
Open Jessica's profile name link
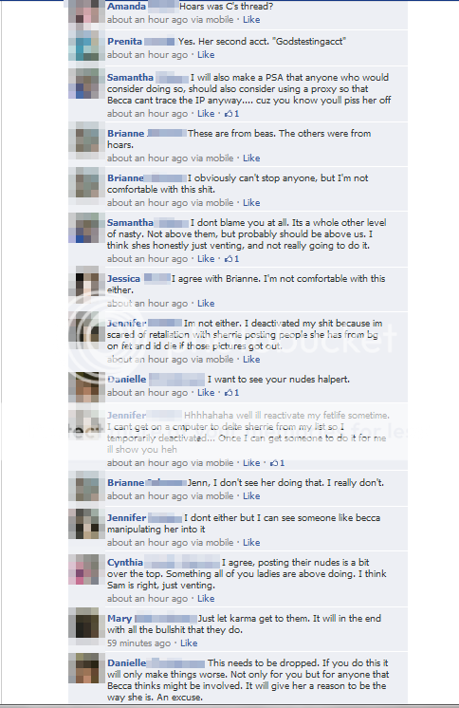click(123, 279)
